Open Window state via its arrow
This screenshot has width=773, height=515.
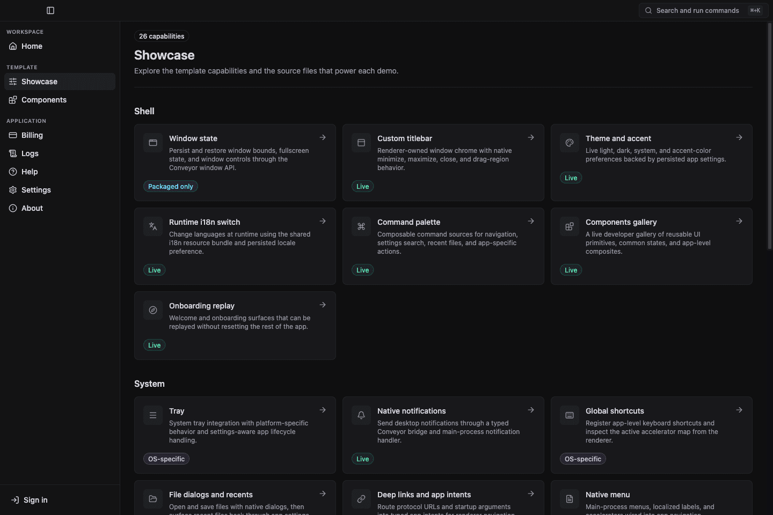point(323,137)
